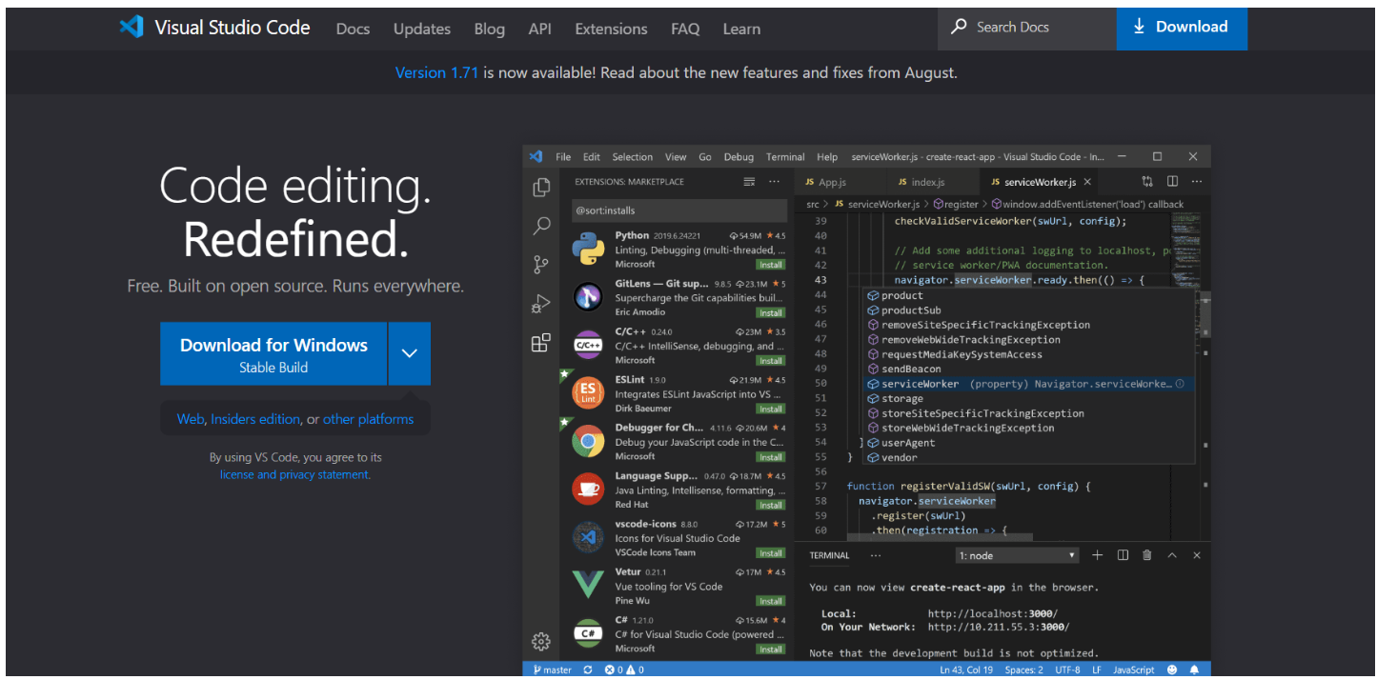Click the Web link under the download button

pos(191,419)
